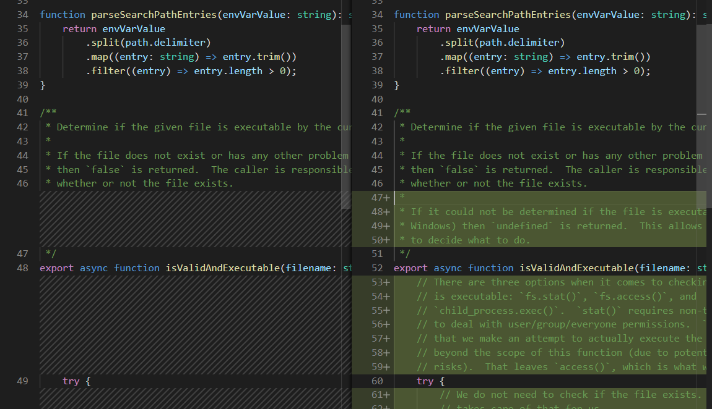Image resolution: width=712 pixels, height=409 pixels.
Task: Set a breakpoint in the gutter beside line 35
Action: click(x=9, y=28)
